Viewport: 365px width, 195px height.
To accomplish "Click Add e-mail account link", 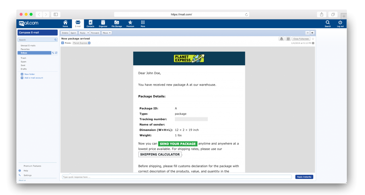I will pos(34,78).
